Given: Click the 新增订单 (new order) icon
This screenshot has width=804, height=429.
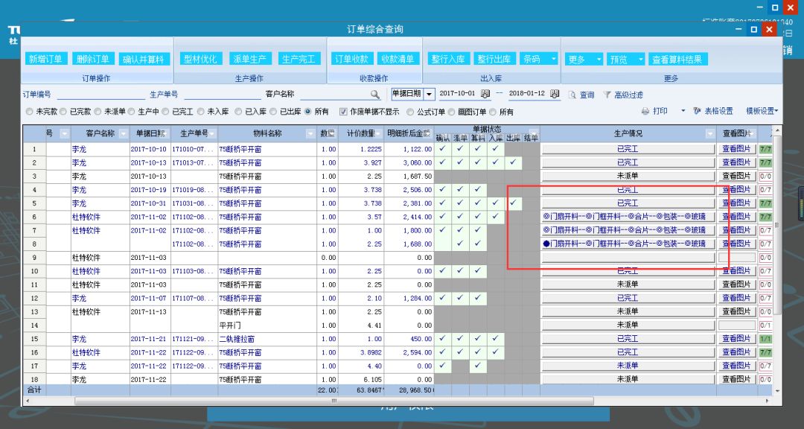Looking at the screenshot, I should tap(47, 58).
